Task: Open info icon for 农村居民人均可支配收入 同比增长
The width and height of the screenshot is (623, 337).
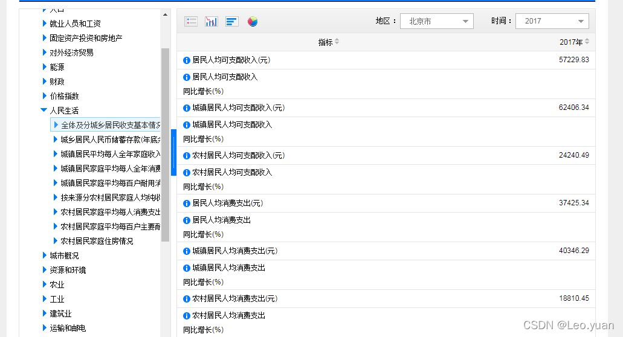Action: (186, 173)
